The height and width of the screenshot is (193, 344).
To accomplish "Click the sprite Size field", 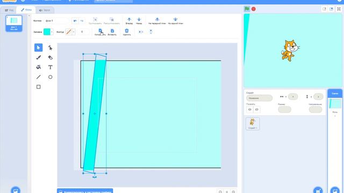I will pyautogui.click(x=284, y=109).
